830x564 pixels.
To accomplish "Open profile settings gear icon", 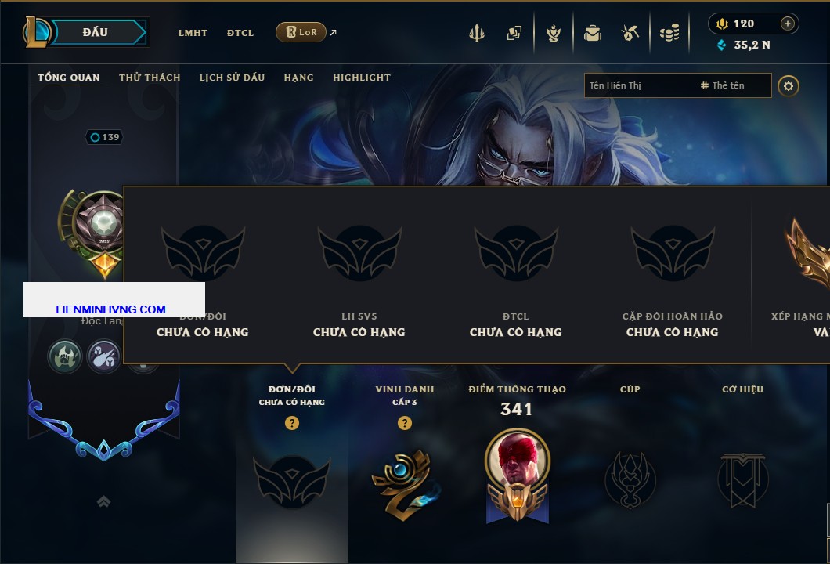I will pyautogui.click(x=788, y=86).
